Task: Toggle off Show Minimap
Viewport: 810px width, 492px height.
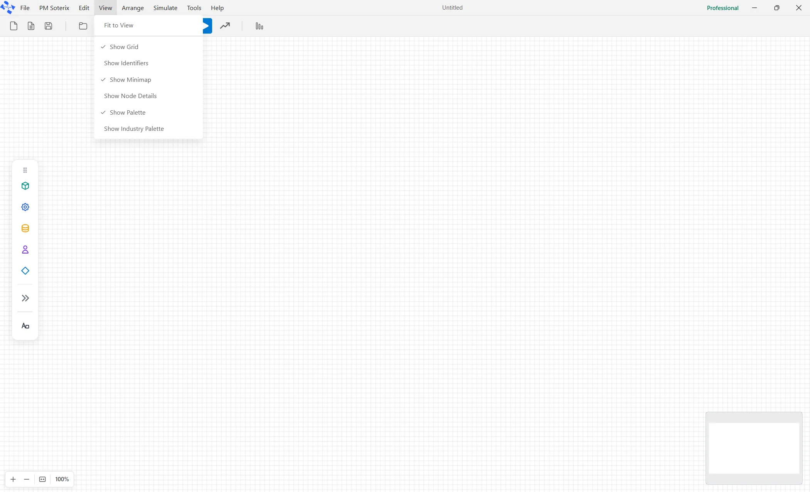Action: click(x=148, y=79)
